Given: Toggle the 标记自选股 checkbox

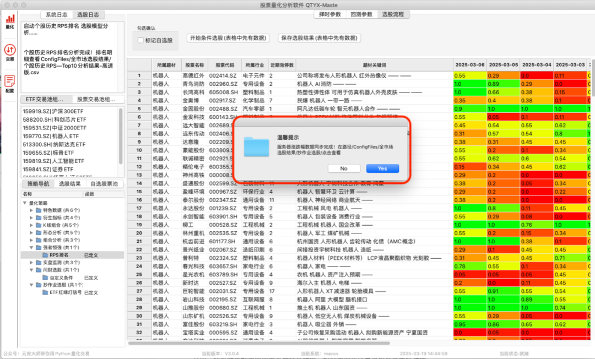Looking at the screenshot, I should tap(141, 40).
